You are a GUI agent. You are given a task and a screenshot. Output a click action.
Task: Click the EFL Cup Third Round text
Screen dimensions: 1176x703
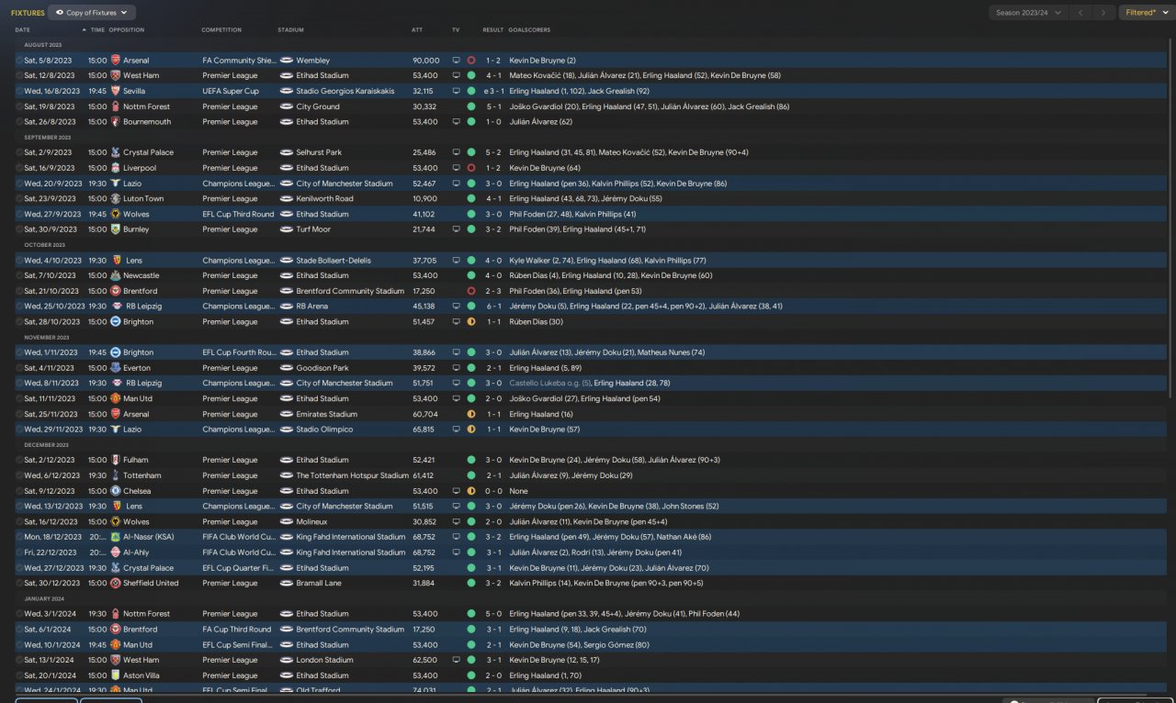point(238,214)
